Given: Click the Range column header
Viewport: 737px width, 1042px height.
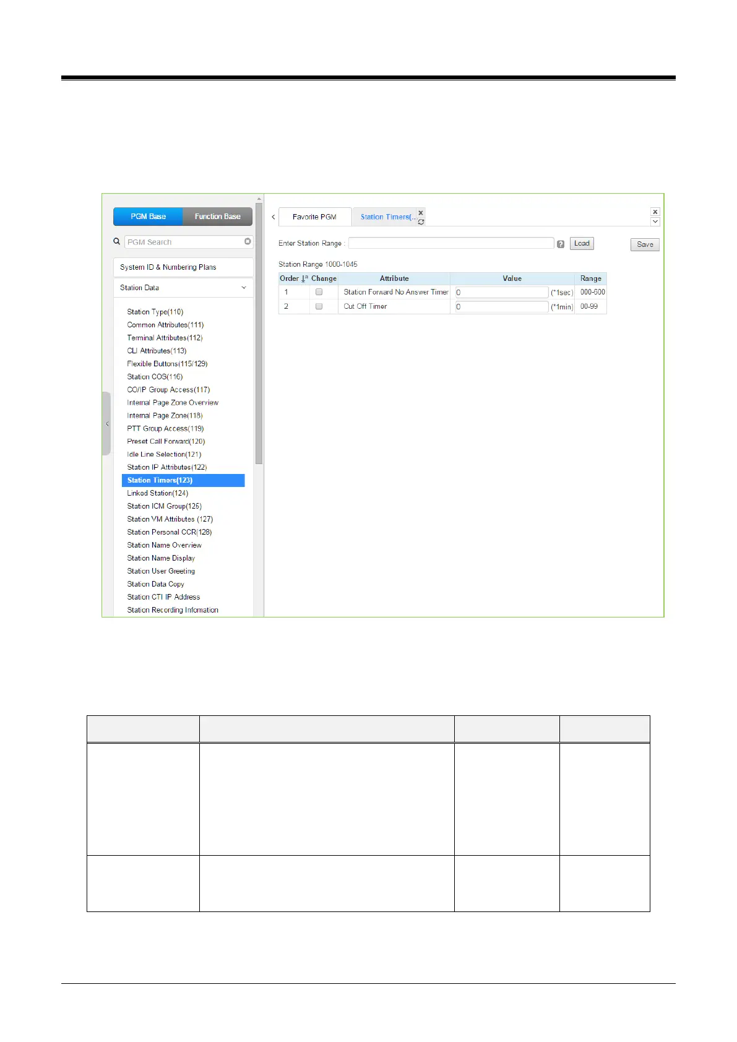Looking at the screenshot, I should tap(591, 278).
